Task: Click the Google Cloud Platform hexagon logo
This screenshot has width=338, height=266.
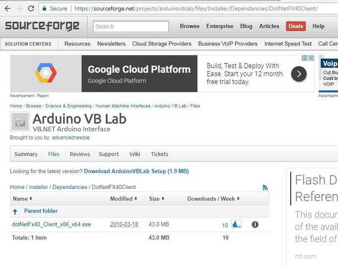Action: click(x=46, y=73)
